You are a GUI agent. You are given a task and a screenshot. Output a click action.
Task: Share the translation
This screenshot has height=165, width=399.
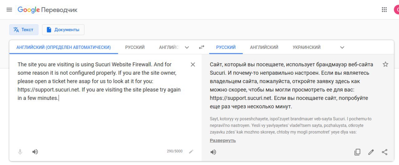385,152
